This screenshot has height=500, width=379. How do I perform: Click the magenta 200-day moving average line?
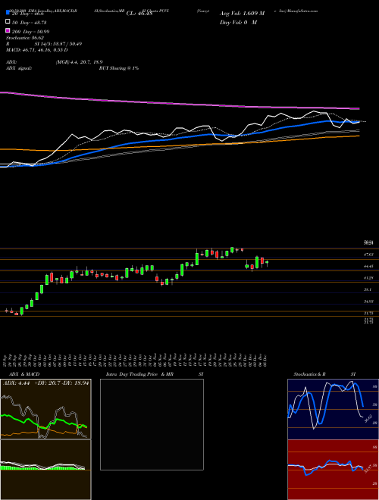(x=179, y=103)
